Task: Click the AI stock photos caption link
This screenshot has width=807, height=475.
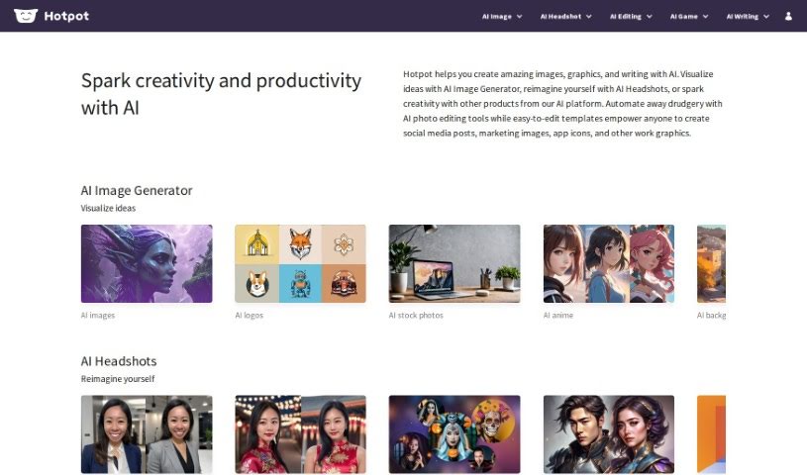Action: 416,315
